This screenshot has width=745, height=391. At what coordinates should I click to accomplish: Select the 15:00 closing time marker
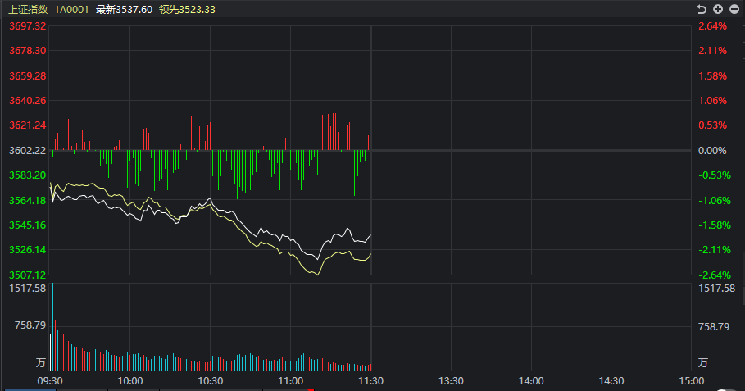tap(691, 381)
